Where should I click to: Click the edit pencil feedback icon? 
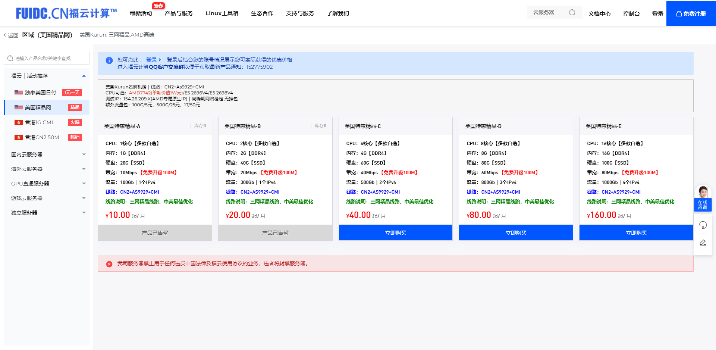coord(703,243)
